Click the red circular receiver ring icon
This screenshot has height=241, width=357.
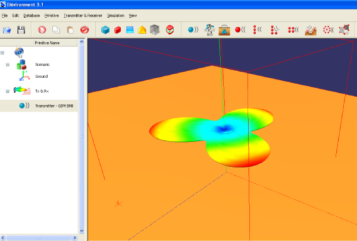(x=327, y=29)
